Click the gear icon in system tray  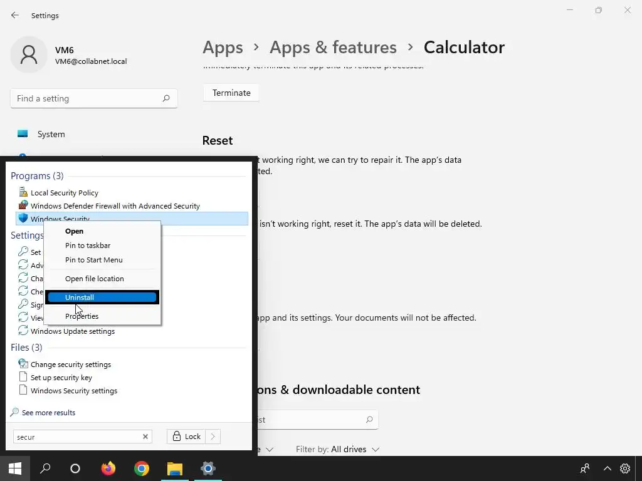coord(625,468)
